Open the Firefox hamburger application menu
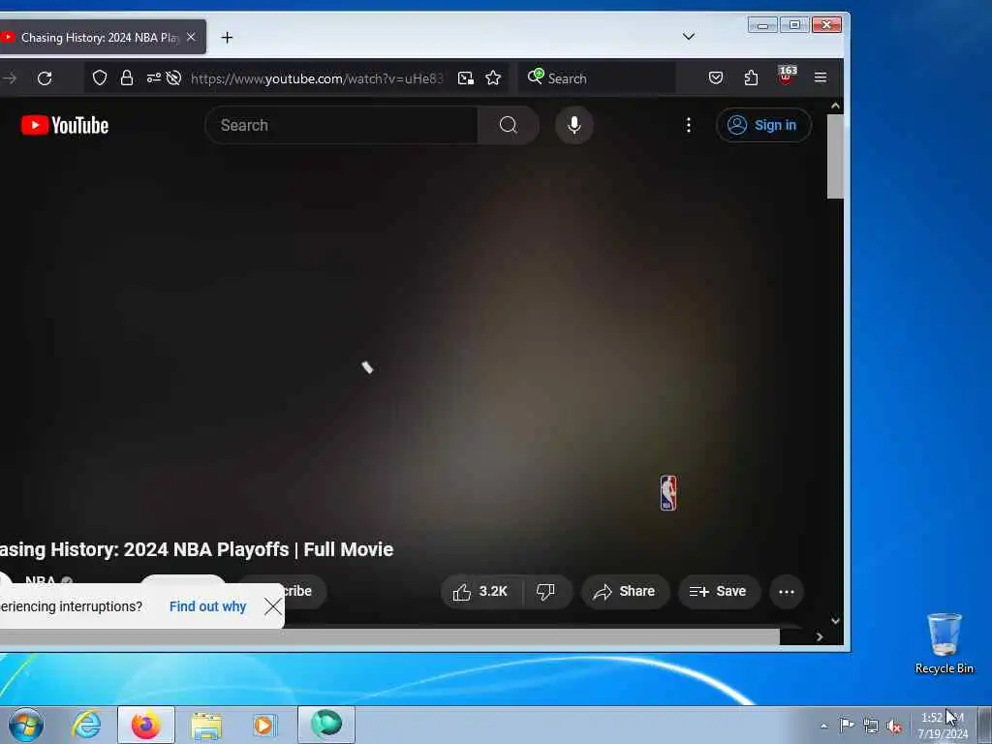The height and width of the screenshot is (744, 992). pyautogui.click(x=821, y=77)
